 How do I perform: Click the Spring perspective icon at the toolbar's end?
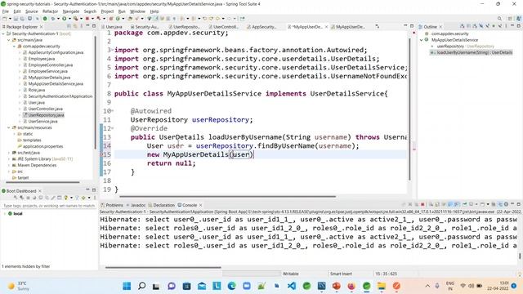pyautogui.click(x=519, y=19)
